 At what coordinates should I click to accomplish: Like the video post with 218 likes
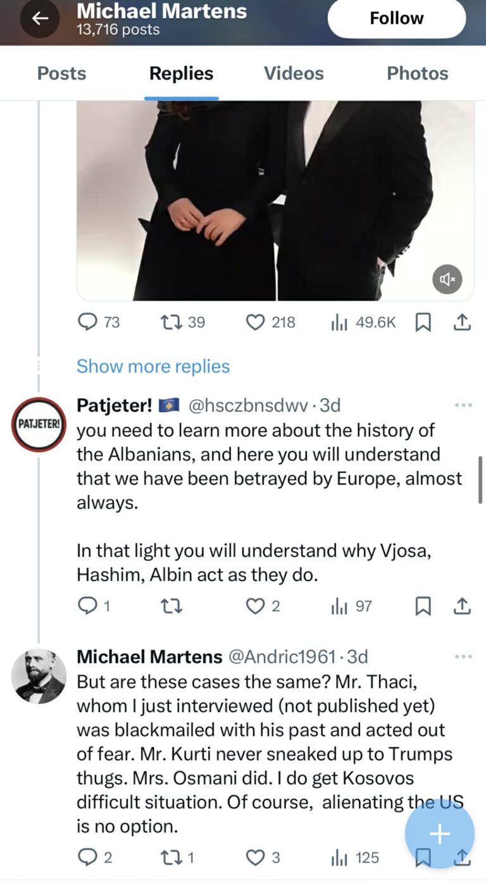coord(254,322)
